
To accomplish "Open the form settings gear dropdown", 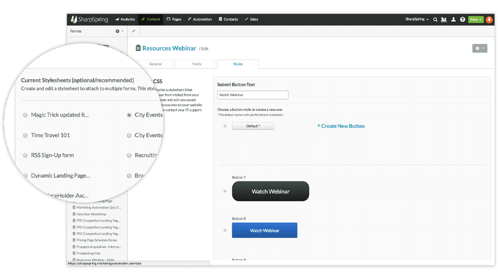I will coord(480,49).
